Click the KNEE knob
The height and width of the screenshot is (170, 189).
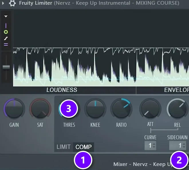(95, 109)
